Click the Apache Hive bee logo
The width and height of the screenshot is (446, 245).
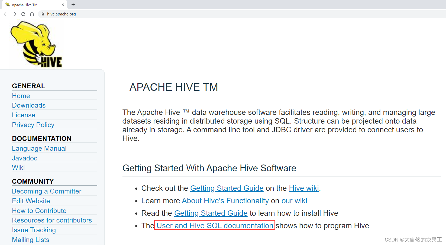[36, 44]
